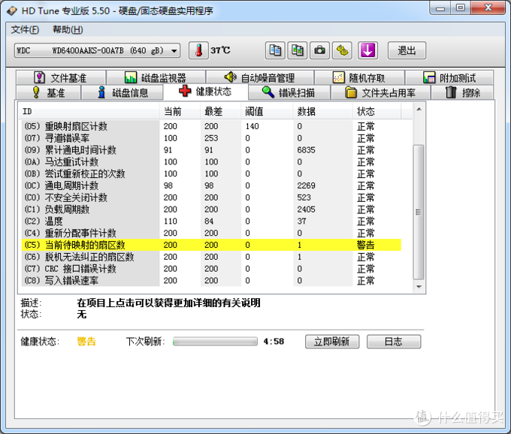
Task: Open the 日志 log button
Action: (393, 341)
